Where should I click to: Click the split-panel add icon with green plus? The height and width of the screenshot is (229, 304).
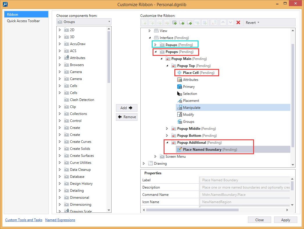[182, 22]
